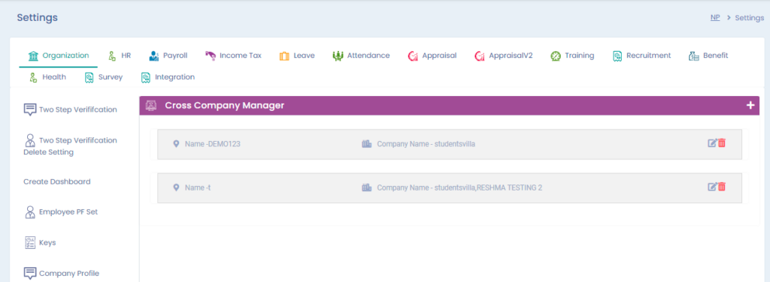Click the Cross Company Manager title
The image size is (770, 282).
coord(224,105)
